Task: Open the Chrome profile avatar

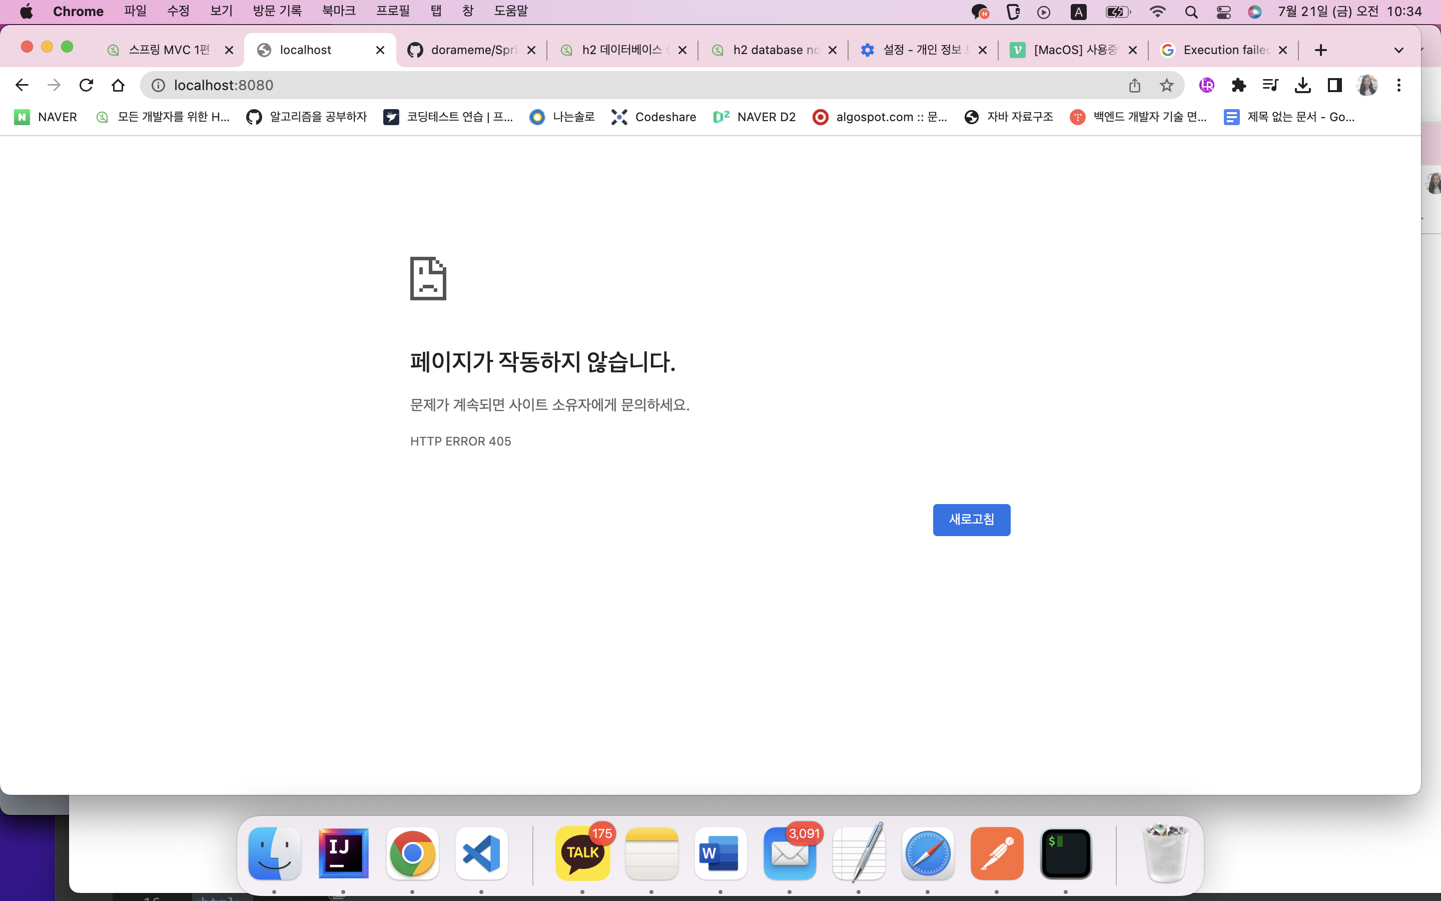Action: 1367,85
